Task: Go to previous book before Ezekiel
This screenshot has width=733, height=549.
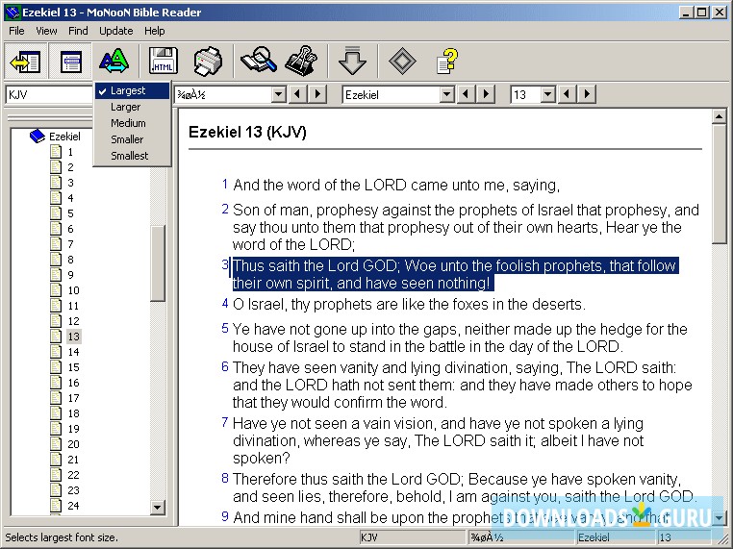Action: point(466,94)
